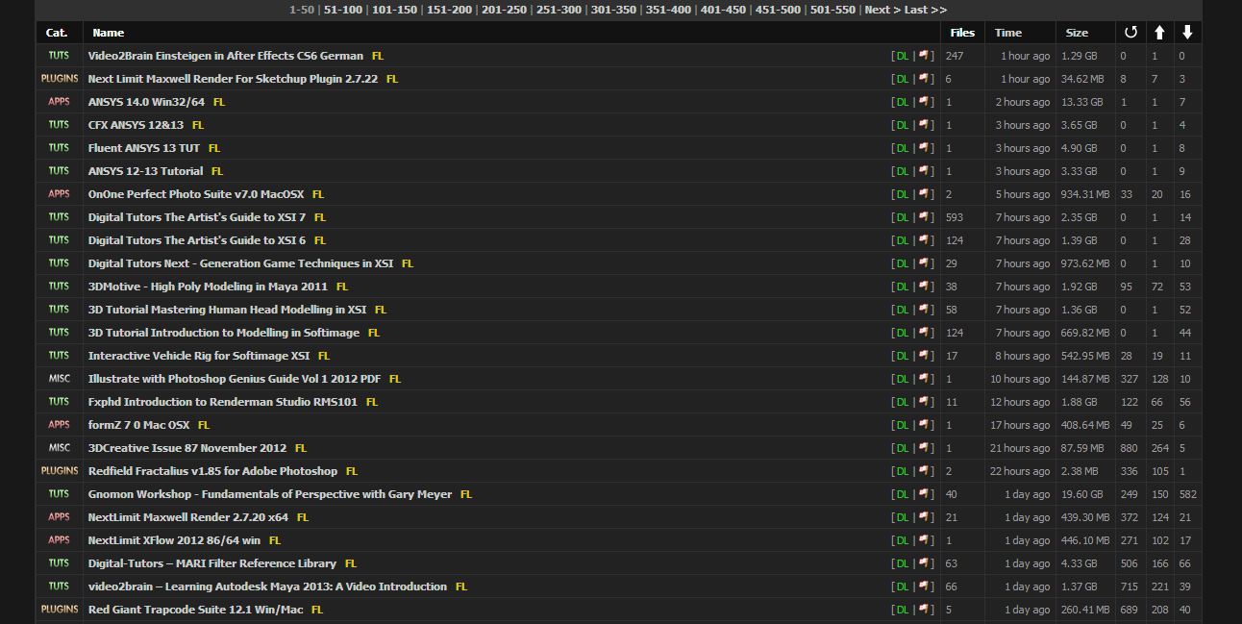Sort the list by Time column header
Screen dimensions: 1242x624
click(1008, 33)
